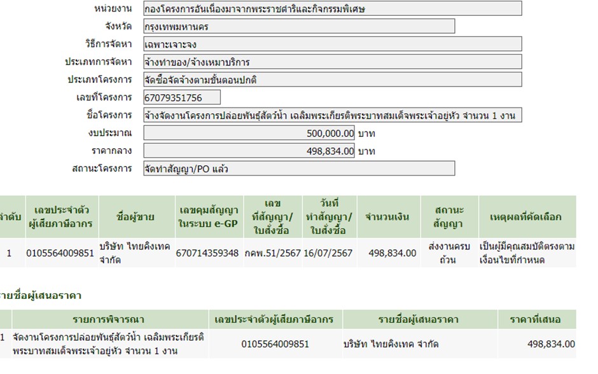Click the ประเภทโครงการ field

coord(332,80)
